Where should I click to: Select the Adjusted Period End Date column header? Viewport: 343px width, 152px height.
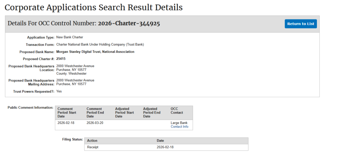(152, 113)
